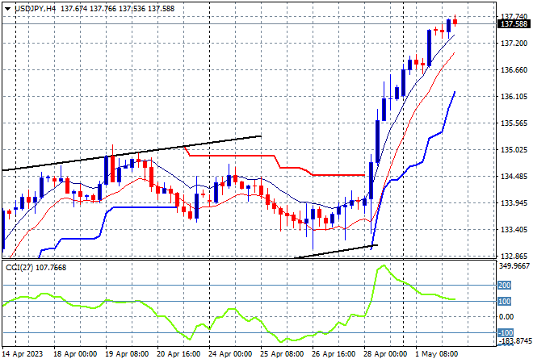Click the triangle arrow beside USDJPY,H4

coord(7,9)
